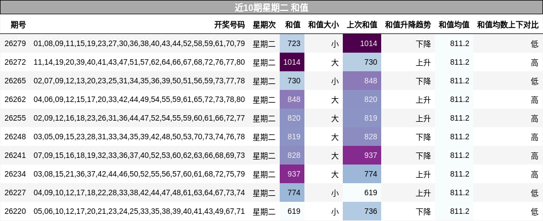Click the draw numbers starting 02,07,09,12
This screenshot has width=543, height=221.
(x=139, y=81)
